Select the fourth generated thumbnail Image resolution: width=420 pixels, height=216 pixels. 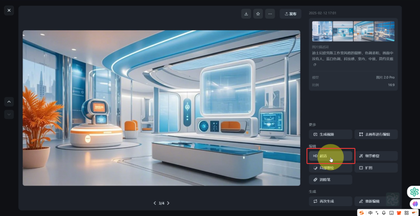point(384,31)
